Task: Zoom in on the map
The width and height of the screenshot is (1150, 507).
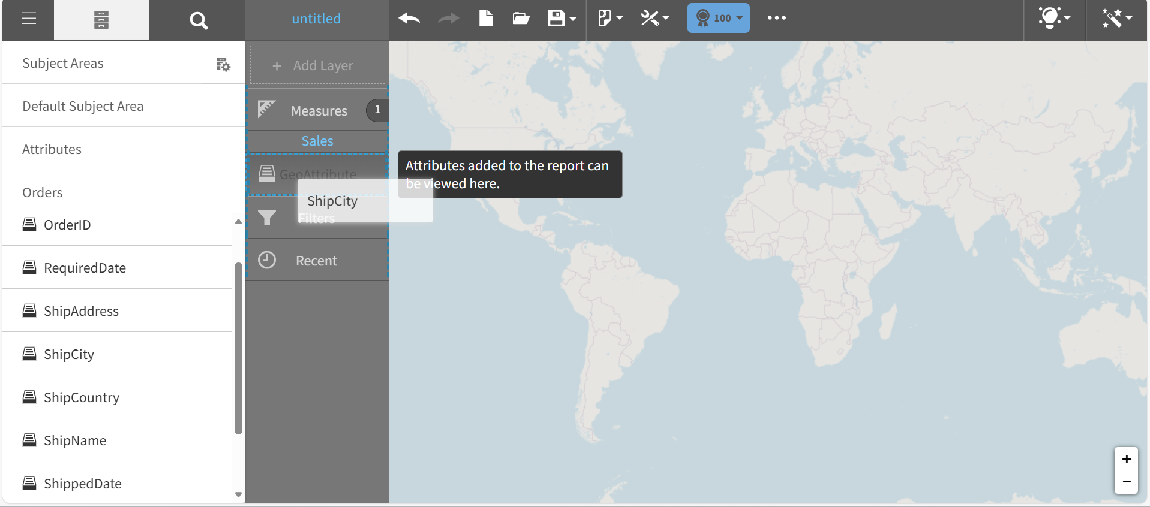Action: [1126, 459]
